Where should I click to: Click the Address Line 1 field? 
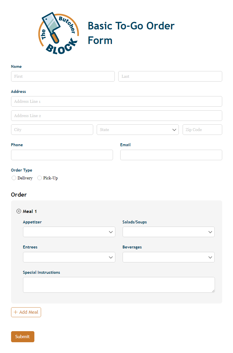[x=116, y=101]
